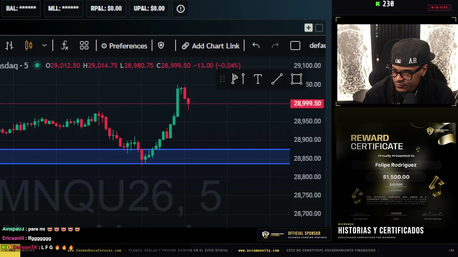Click the alert info circle icon

[x=181, y=9]
